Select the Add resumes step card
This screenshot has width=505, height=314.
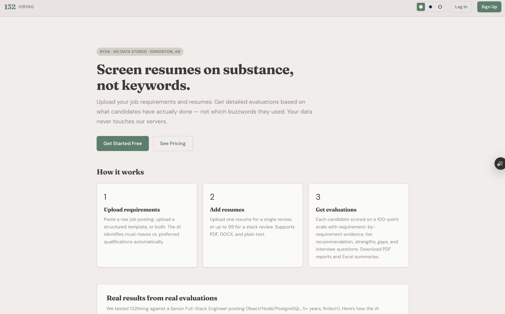pos(253,225)
